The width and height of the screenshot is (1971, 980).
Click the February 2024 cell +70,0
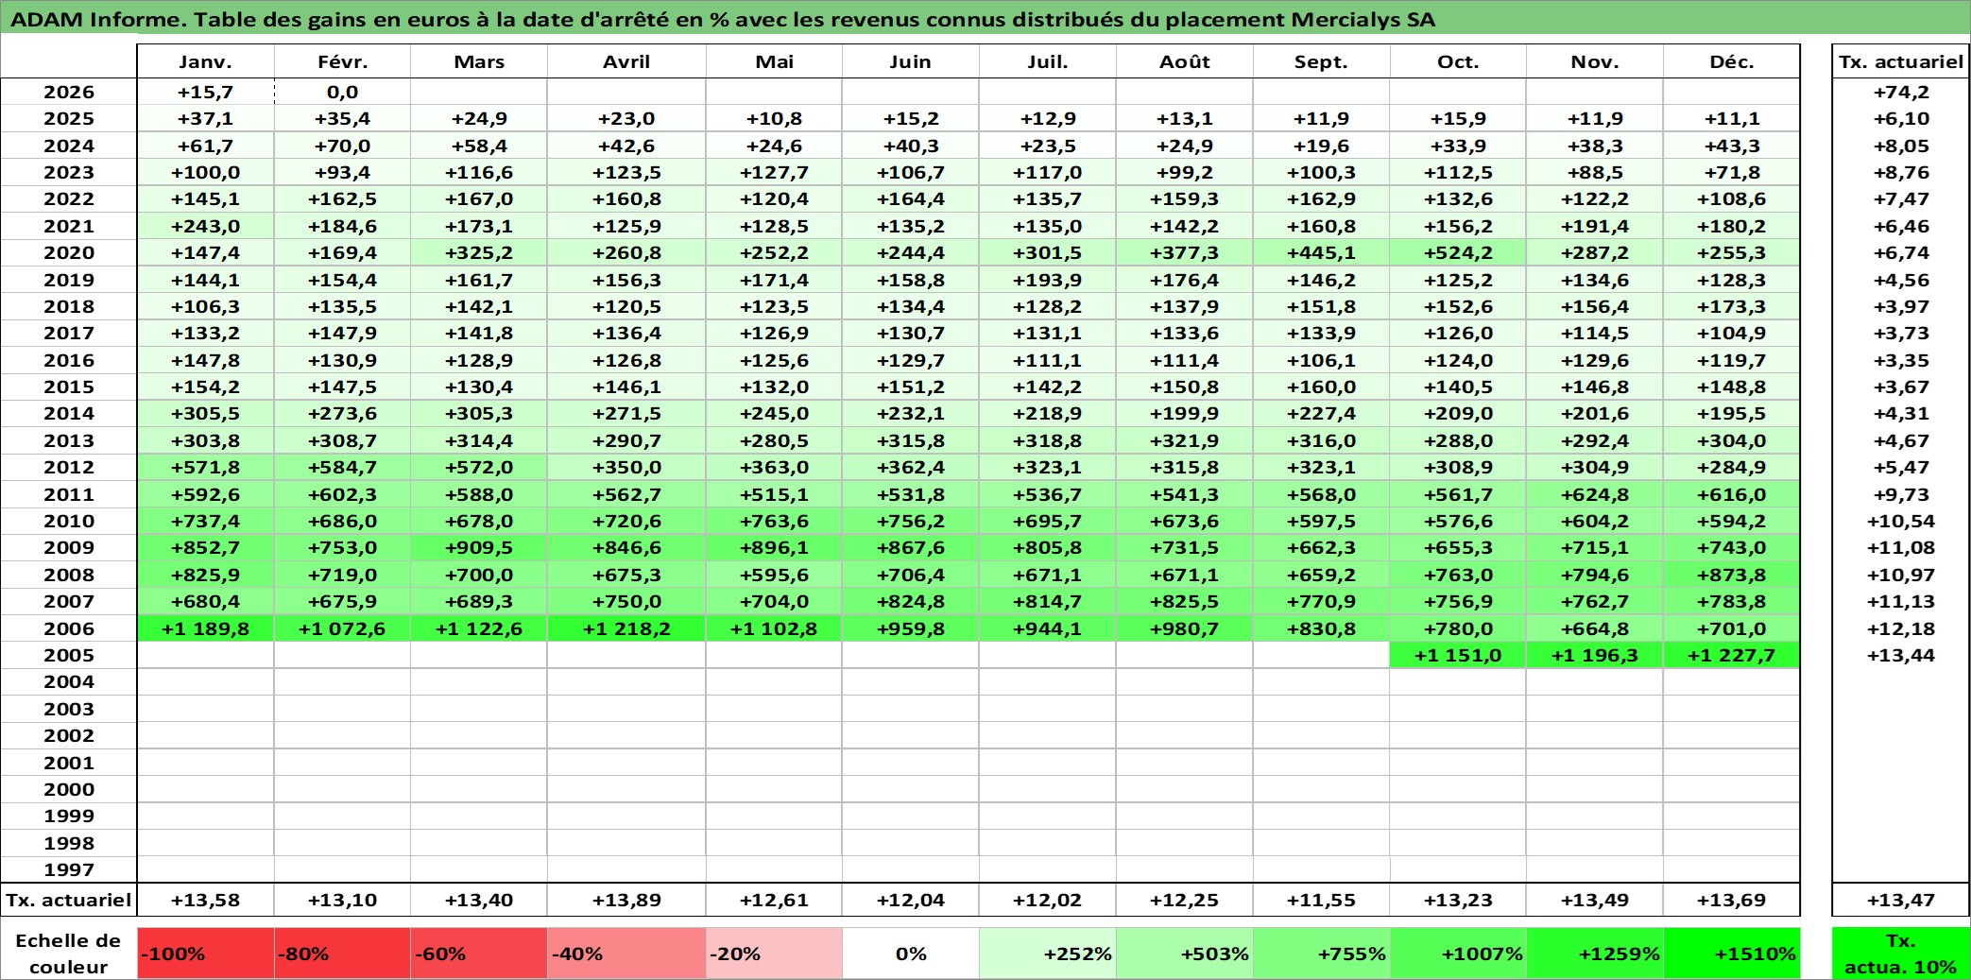click(342, 146)
